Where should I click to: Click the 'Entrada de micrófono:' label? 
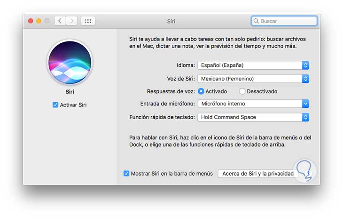[x=167, y=104]
